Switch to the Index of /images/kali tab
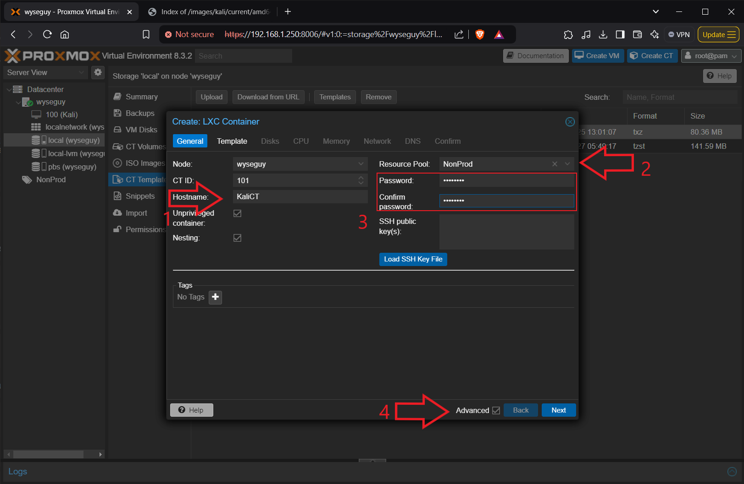The height and width of the screenshot is (484, 744). (210, 12)
